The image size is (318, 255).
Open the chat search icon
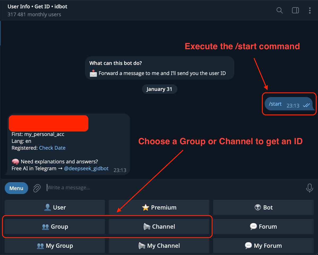click(x=280, y=10)
